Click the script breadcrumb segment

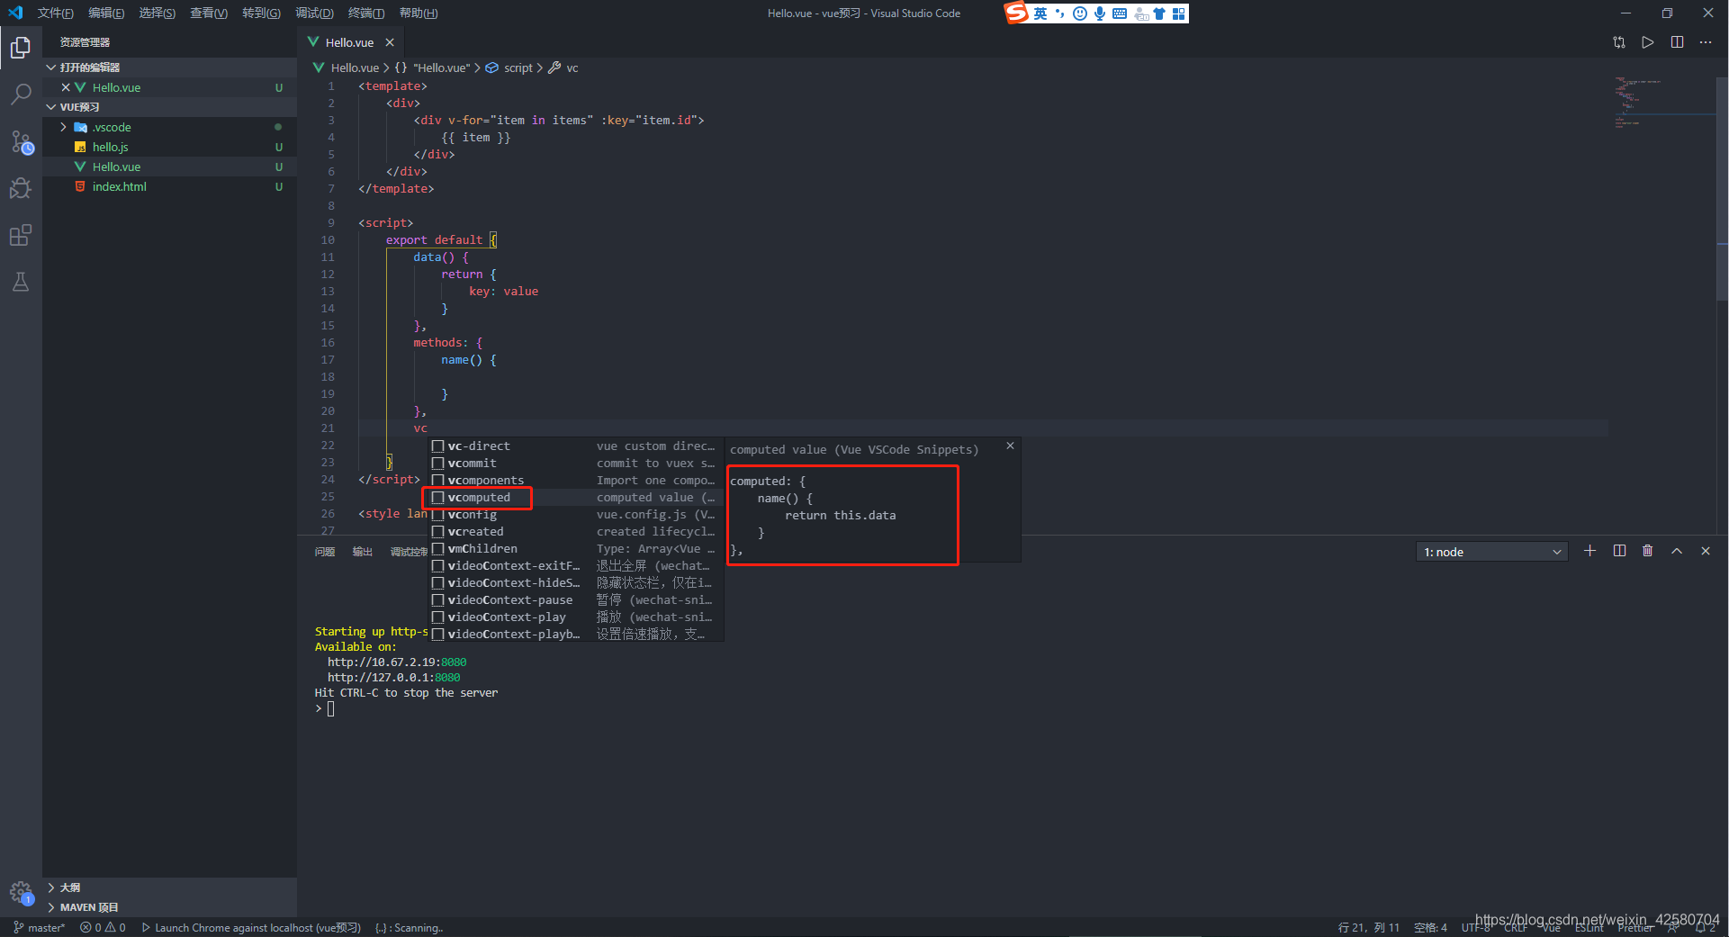pos(510,68)
